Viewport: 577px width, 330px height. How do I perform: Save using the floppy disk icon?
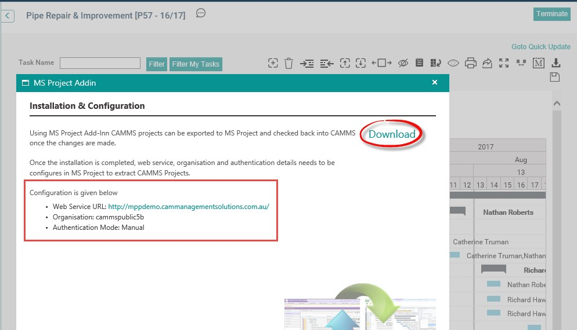[x=555, y=77]
